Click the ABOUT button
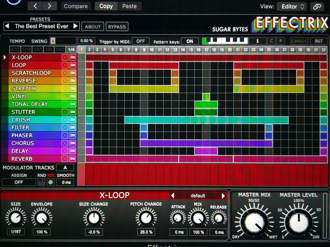Image resolution: width=330 pixels, height=247 pixels. (93, 27)
